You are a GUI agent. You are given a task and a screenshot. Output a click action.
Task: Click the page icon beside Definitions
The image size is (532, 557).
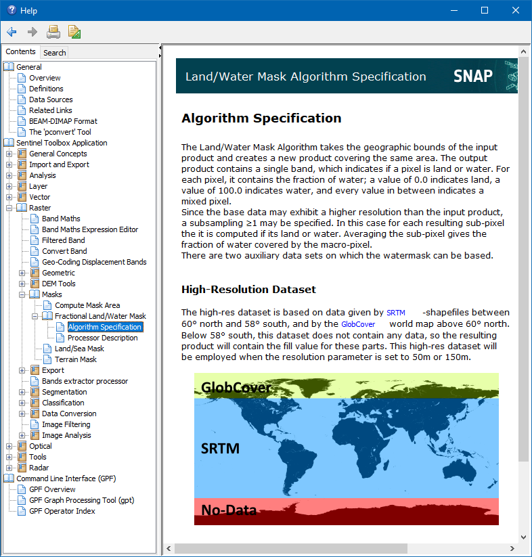tap(22, 89)
